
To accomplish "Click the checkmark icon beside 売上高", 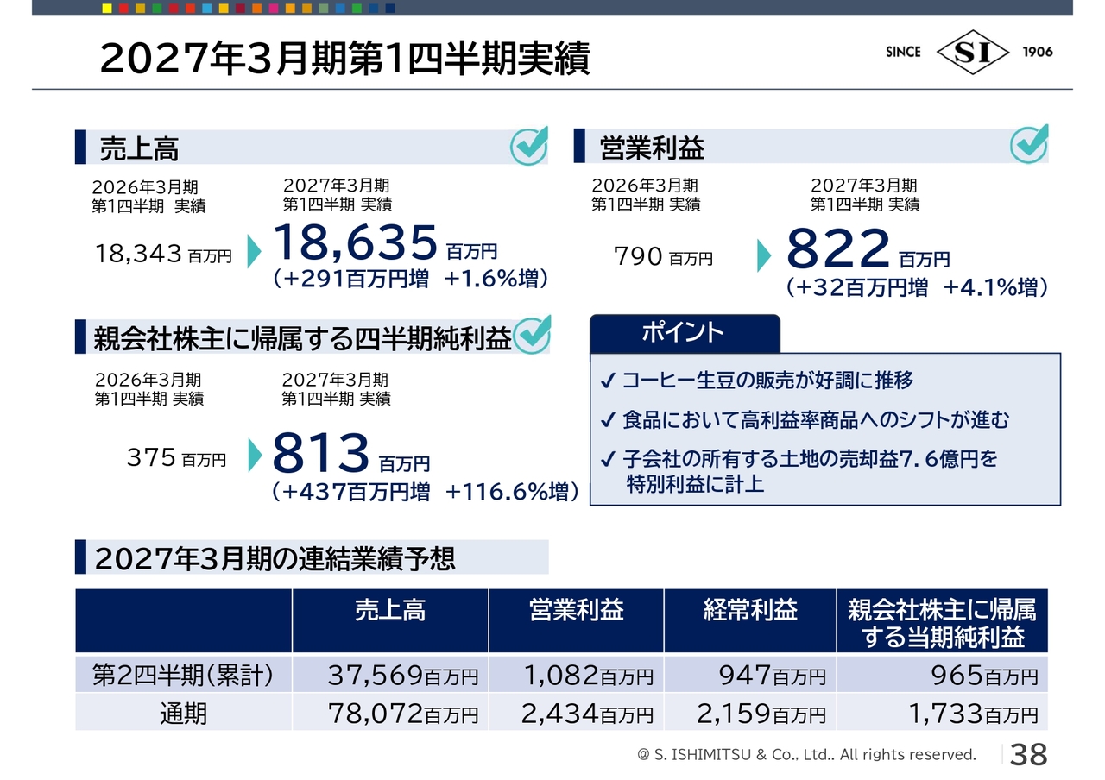I will click(x=529, y=146).
